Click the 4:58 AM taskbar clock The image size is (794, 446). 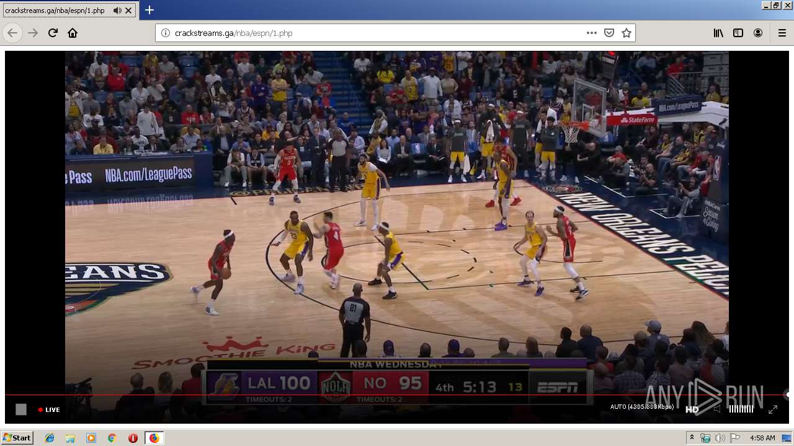pos(762,438)
